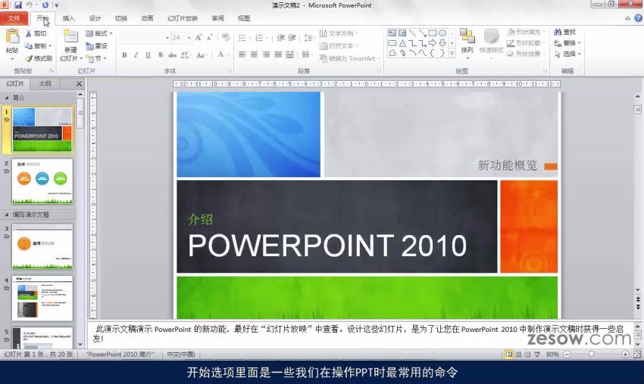Image resolution: width=644 pixels, height=384 pixels.
Task: Click the Copy (复制) button
Action: 37,46
